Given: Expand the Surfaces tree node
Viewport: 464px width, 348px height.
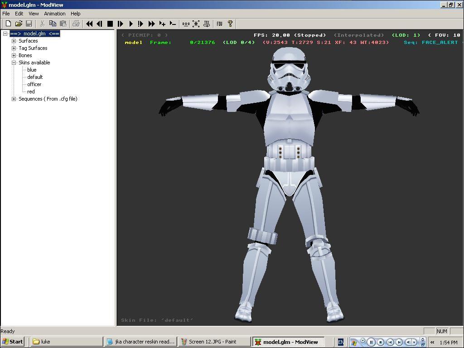Looking at the screenshot, I should [14, 41].
